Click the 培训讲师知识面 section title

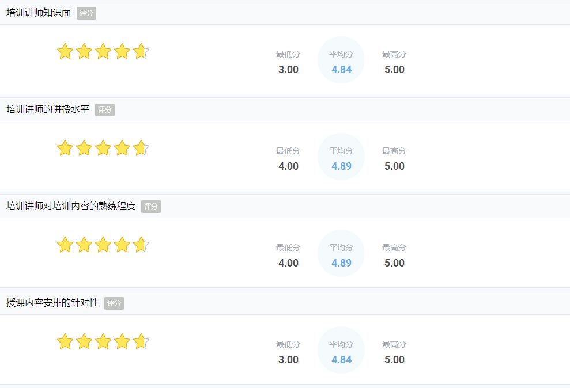(39, 13)
